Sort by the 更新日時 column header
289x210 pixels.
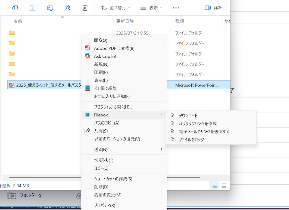coord(125,21)
